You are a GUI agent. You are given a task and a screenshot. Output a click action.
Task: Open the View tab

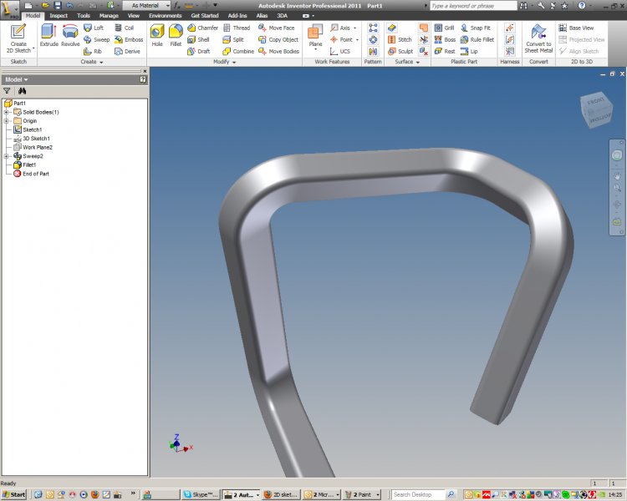coord(134,16)
